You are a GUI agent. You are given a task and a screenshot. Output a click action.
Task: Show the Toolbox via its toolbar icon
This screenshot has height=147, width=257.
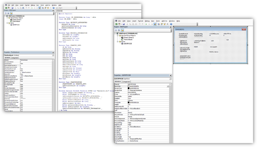click(x=167, y=24)
